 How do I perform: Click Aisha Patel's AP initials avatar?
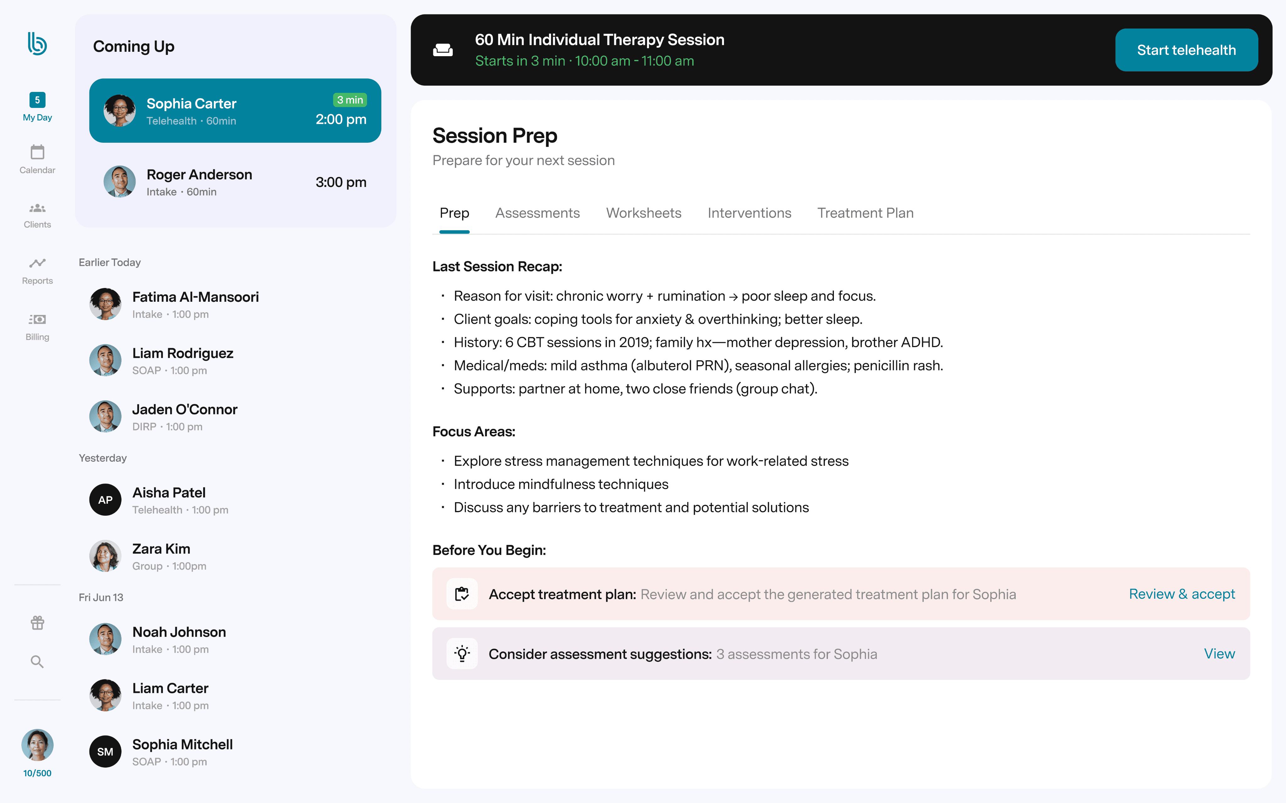coord(105,500)
